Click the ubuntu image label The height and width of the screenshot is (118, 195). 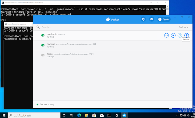point(62,34)
